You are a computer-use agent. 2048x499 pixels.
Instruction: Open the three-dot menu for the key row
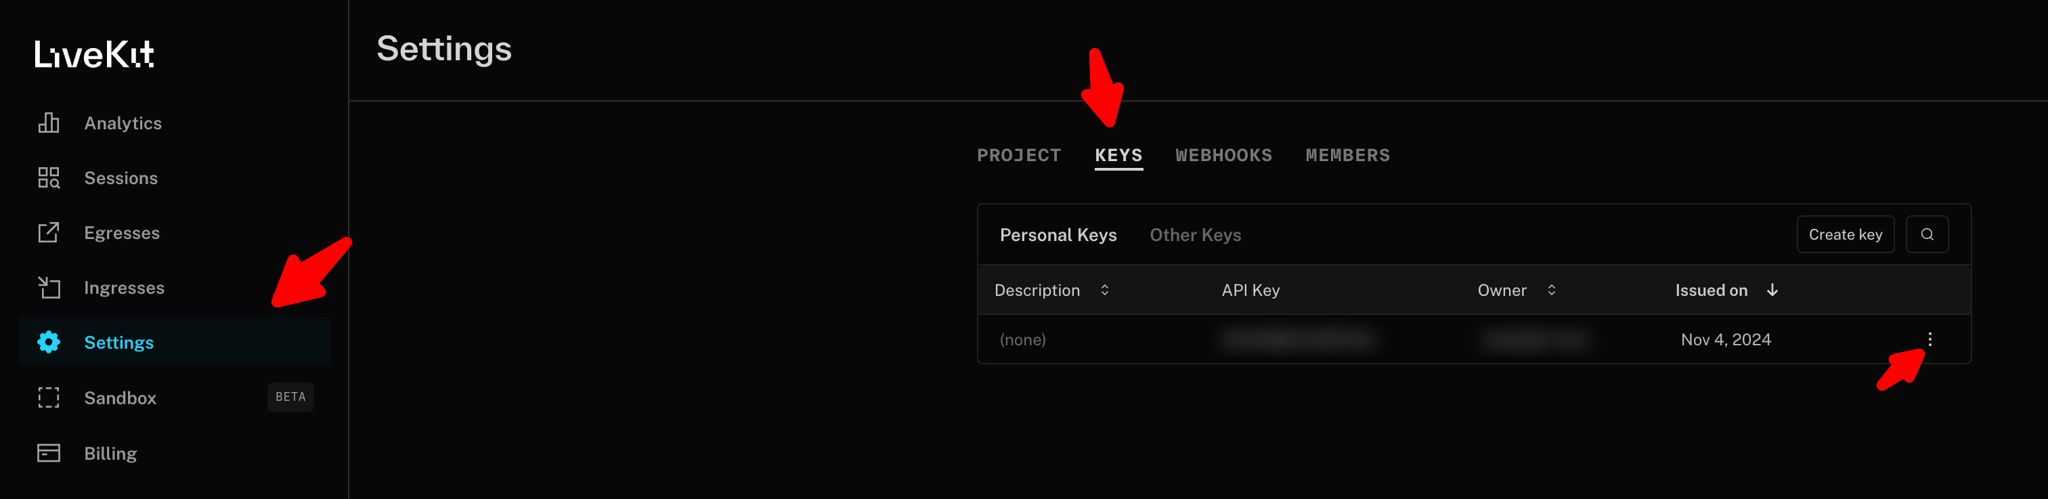click(x=1930, y=339)
